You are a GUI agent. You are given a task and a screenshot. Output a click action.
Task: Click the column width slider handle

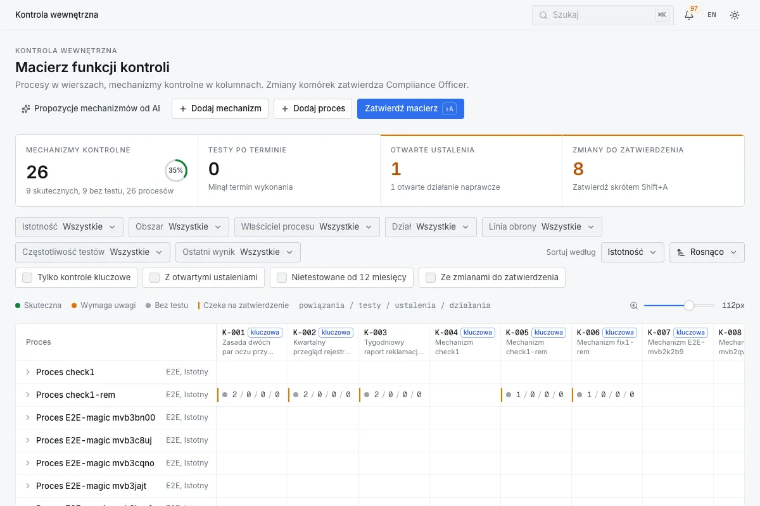pyautogui.click(x=689, y=305)
